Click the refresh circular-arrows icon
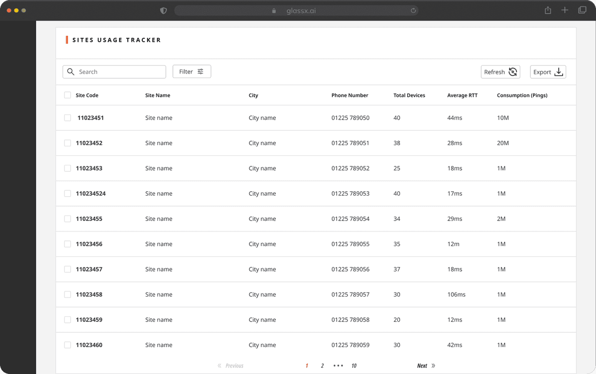Viewport: 596px width, 374px height. coord(513,72)
